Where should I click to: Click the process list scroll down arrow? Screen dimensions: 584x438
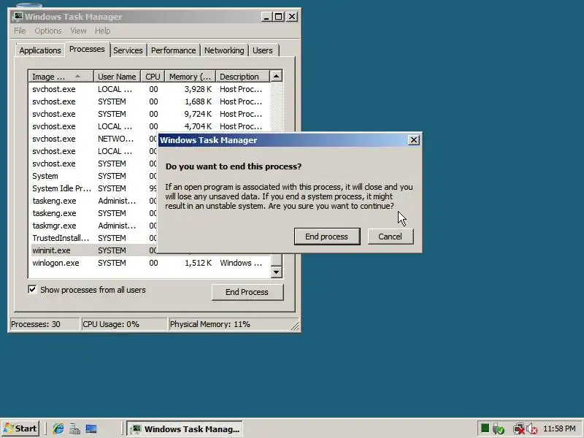[276, 272]
